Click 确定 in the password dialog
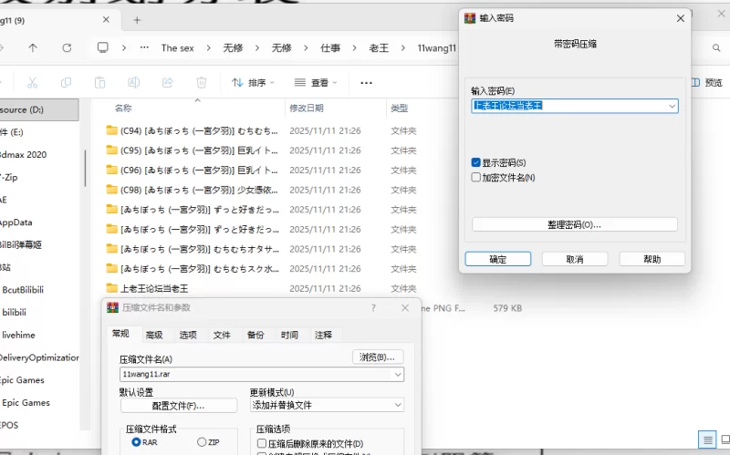730x455 pixels. click(x=497, y=259)
